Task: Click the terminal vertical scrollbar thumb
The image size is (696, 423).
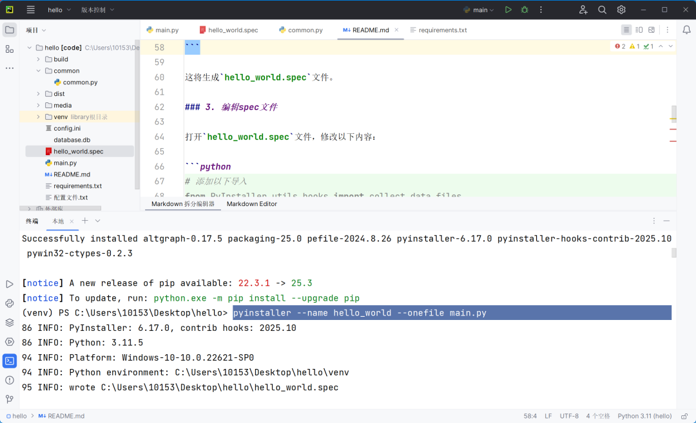Action: (674, 252)
